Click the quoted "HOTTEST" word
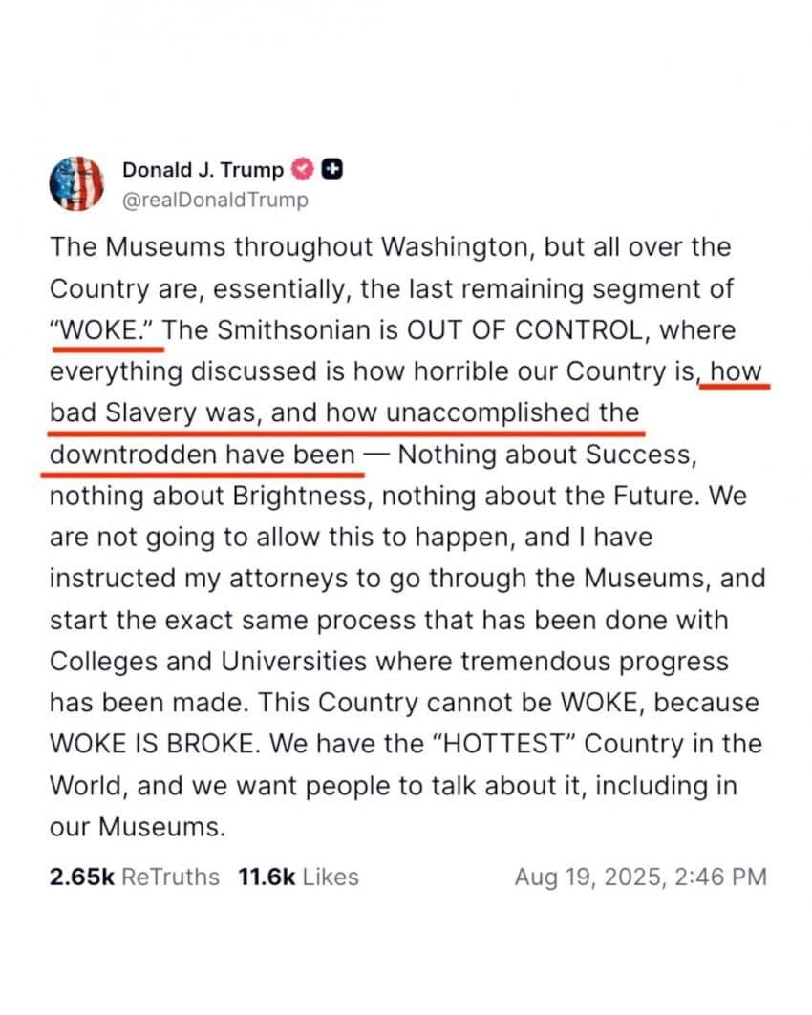 click(504, 744)
